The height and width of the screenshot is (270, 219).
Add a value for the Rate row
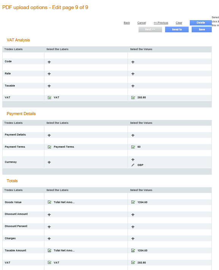point(133,74)
